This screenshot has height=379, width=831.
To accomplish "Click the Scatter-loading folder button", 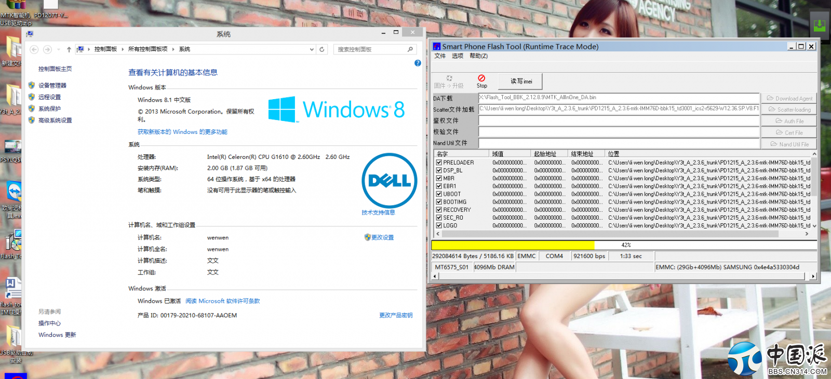I will [788, 110].
